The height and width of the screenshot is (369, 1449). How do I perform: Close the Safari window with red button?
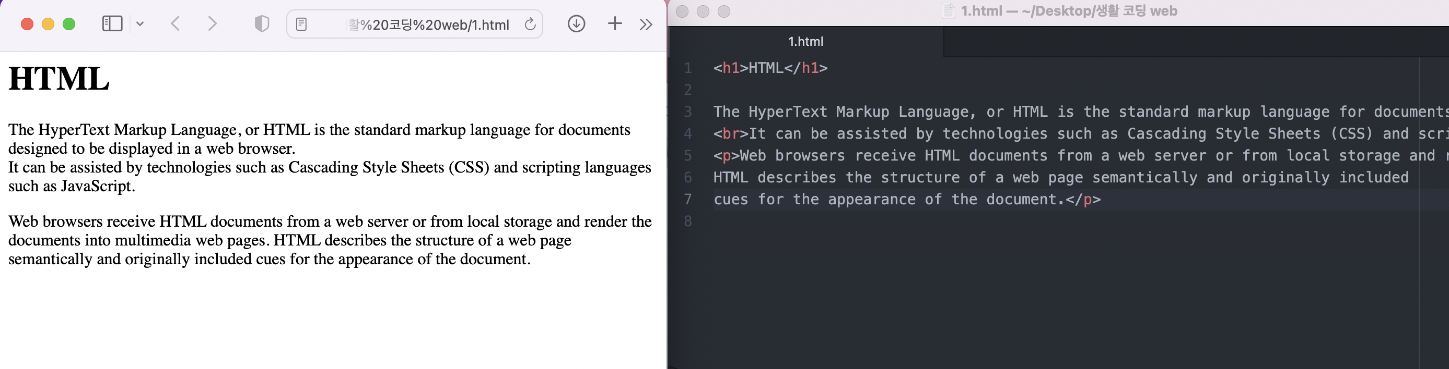point(27,24)
